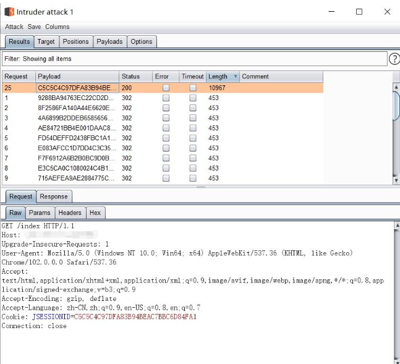
Task: Toggle Error checkbox for request 9
Action: (x=166, y=178)
